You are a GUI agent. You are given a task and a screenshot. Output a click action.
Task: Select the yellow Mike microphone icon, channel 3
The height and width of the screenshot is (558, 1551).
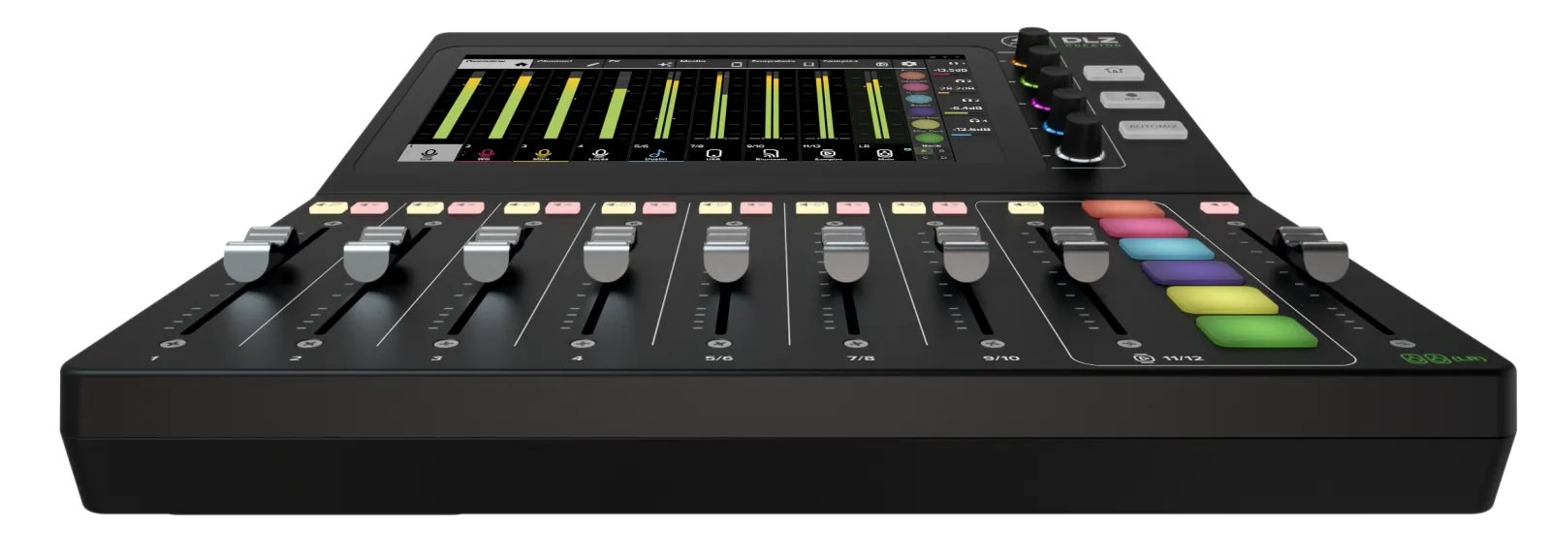(542, 153)
